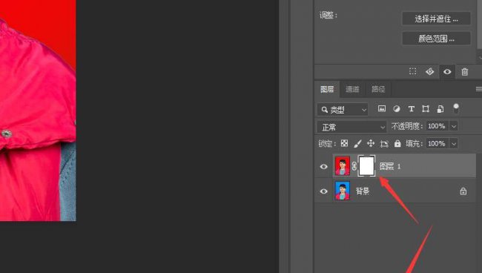Image resolution: width=482 pixels, height=273 pixels.
Task: Filter for shape layers icon
Action: pos(426,109)
